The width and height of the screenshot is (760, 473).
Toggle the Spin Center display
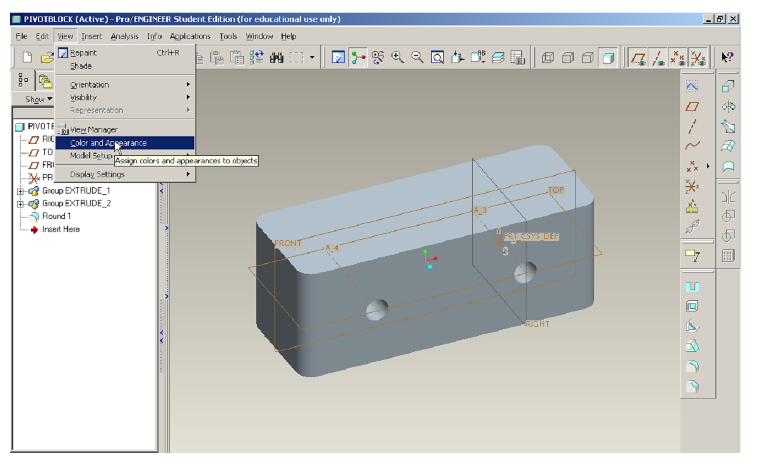tap(359, 58)
